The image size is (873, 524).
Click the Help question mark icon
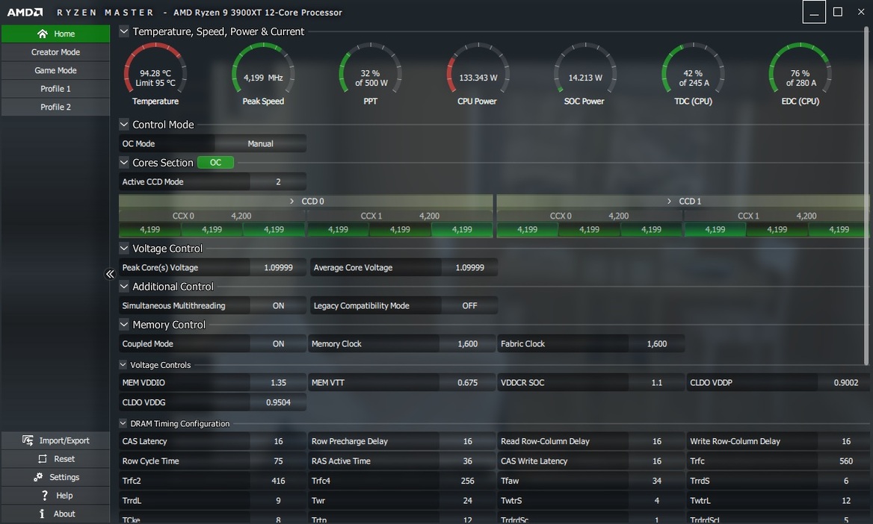click(45, 495)
